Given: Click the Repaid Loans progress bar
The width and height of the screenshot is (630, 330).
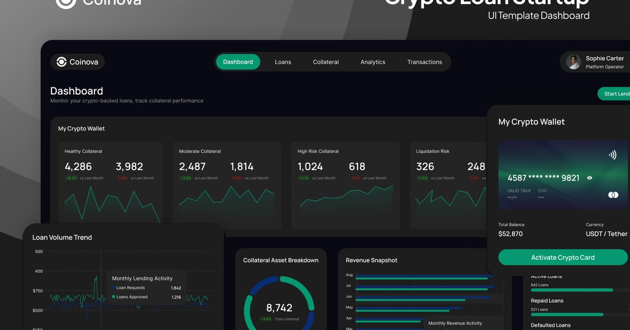Looking at the screenshot, I should (x=567, y=314).
